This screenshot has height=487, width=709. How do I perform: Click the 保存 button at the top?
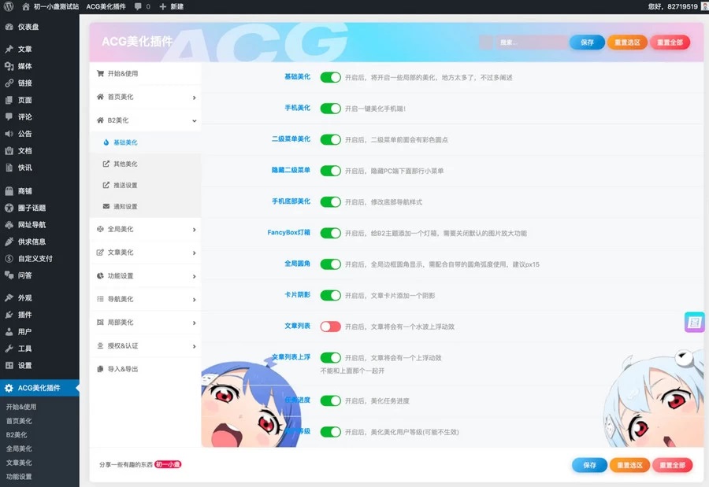click(x=587, y=42)
